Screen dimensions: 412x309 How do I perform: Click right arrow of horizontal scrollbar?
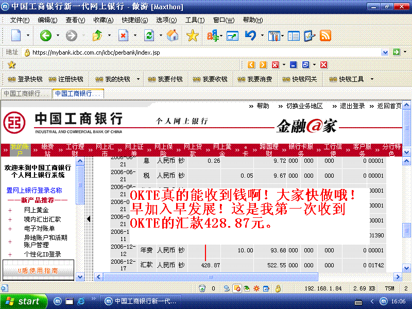click(398, 277)
